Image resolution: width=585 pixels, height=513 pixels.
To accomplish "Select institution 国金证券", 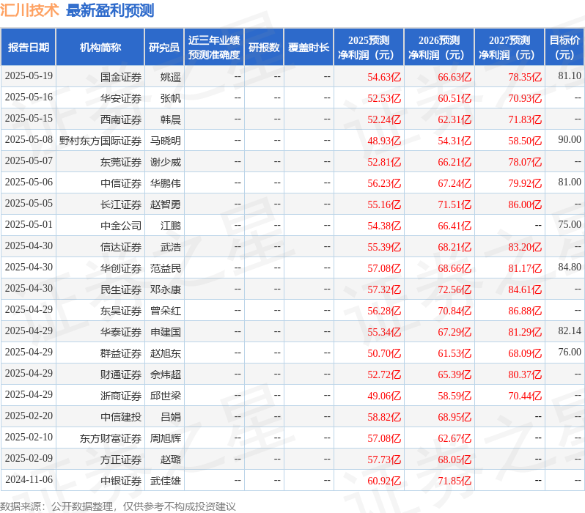I will [121, 77].
